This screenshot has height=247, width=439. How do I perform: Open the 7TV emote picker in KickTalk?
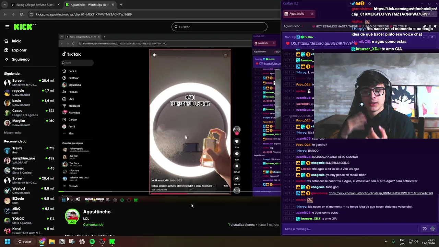tap(425, 229)
